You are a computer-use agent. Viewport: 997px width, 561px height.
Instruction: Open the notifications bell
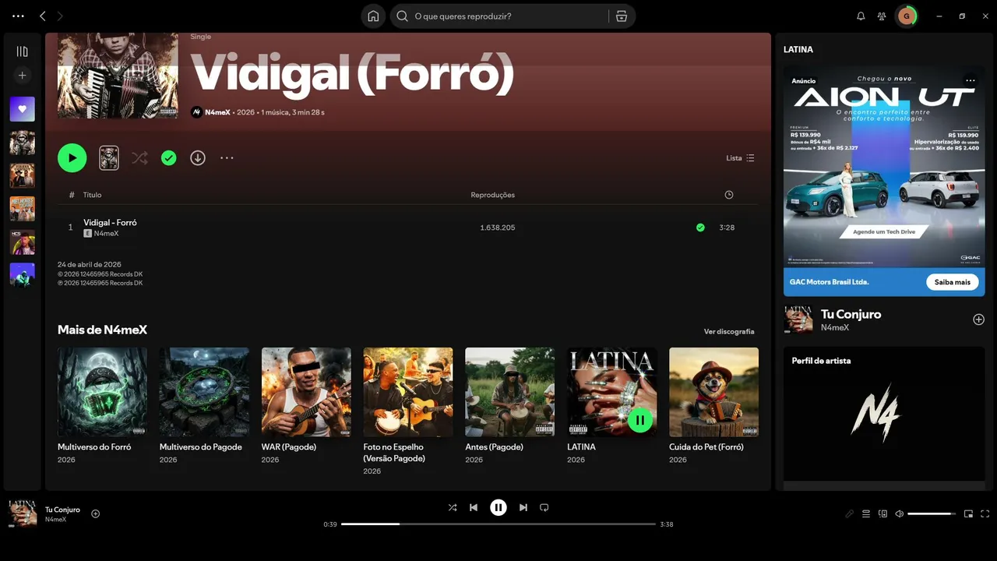(x=861, y=16)
